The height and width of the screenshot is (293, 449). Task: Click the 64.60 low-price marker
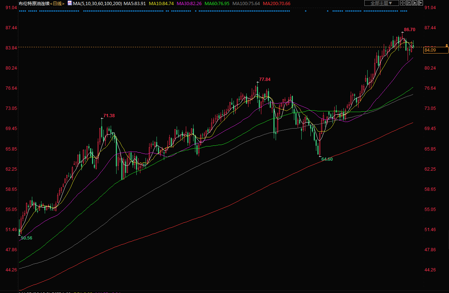click(327, 159)
